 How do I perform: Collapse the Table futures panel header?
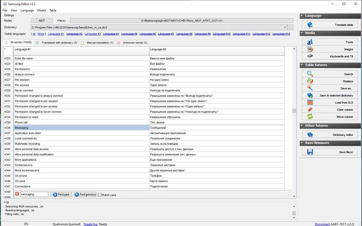click(x=330, y=65)
